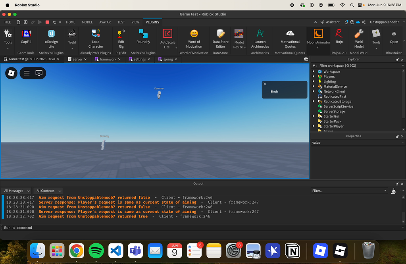Open the help question mark icon
This screenshot has height=264, width=406.
point(352,22)
